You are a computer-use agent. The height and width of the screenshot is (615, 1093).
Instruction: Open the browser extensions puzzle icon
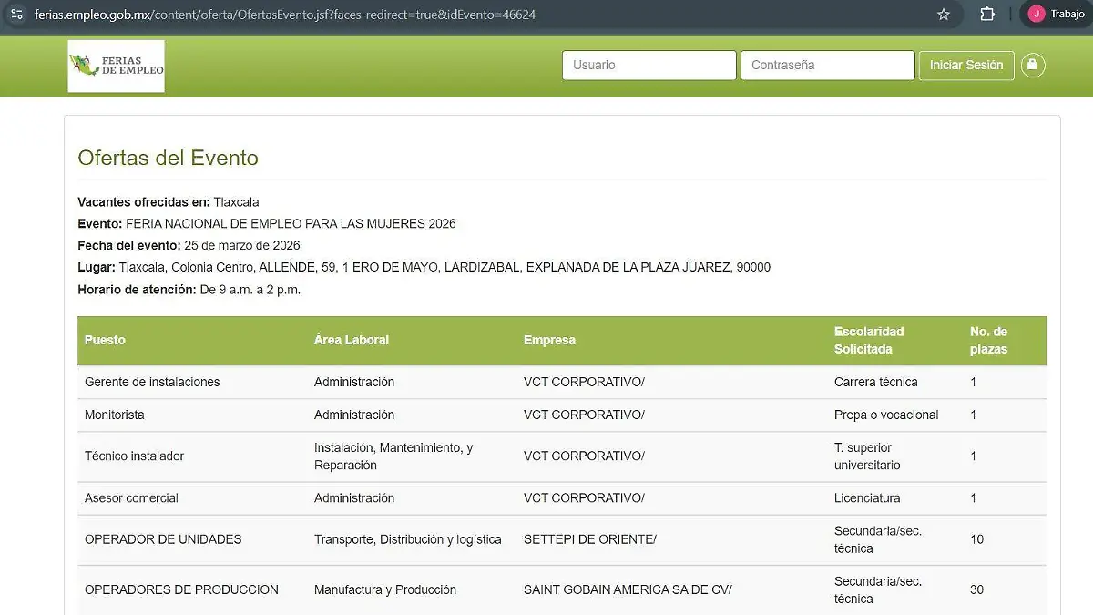987,15
